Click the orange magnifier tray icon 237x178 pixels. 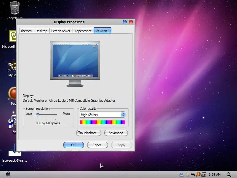[x=198, y=174]
